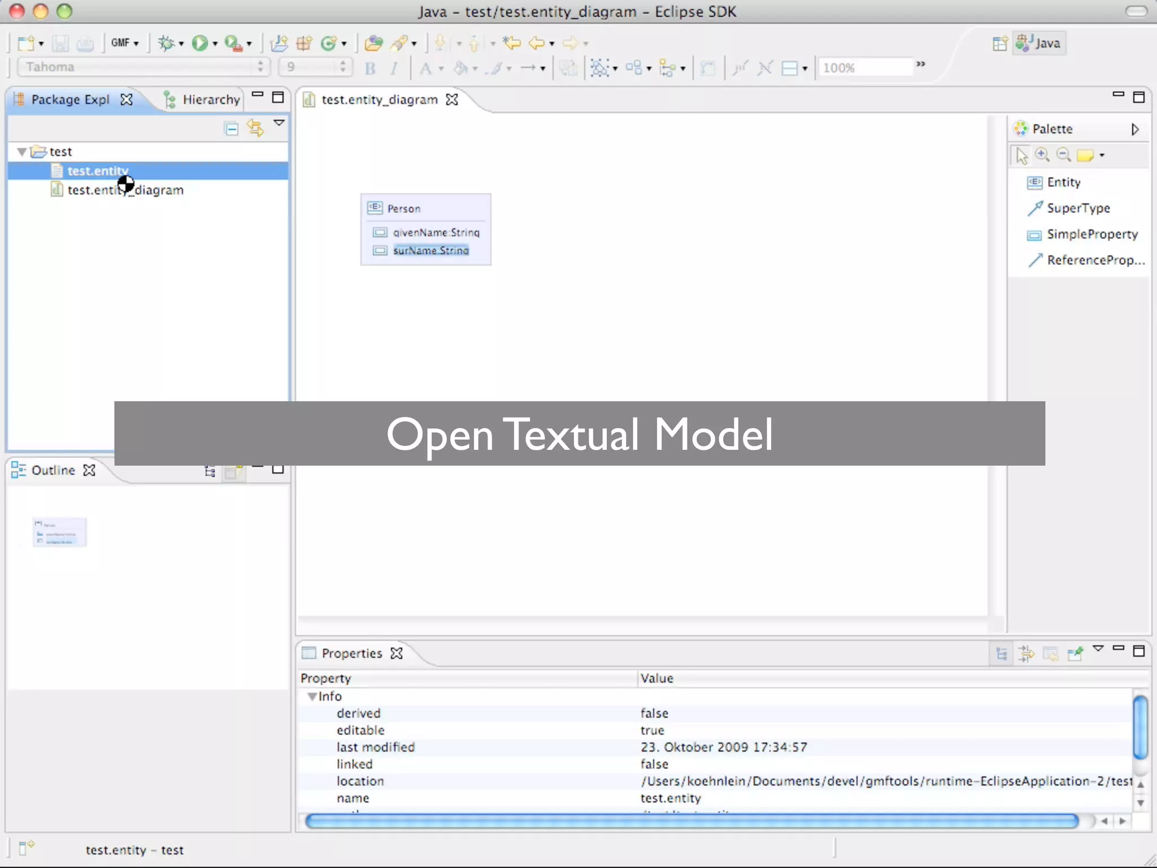Select the ReferenceProp... palette tool

click(x=1086, y=260)
